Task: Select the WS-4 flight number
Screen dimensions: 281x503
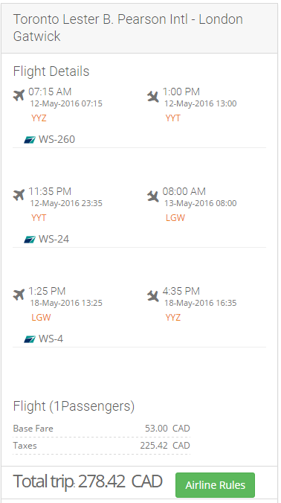Action: [x=51, y=339]
